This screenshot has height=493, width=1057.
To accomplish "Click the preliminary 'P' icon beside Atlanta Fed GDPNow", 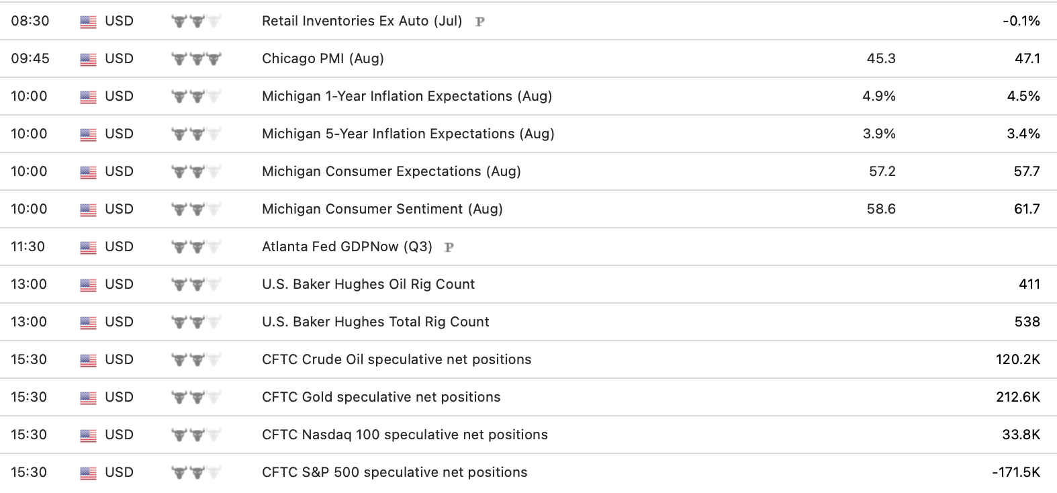I will (x=449, y=247).
